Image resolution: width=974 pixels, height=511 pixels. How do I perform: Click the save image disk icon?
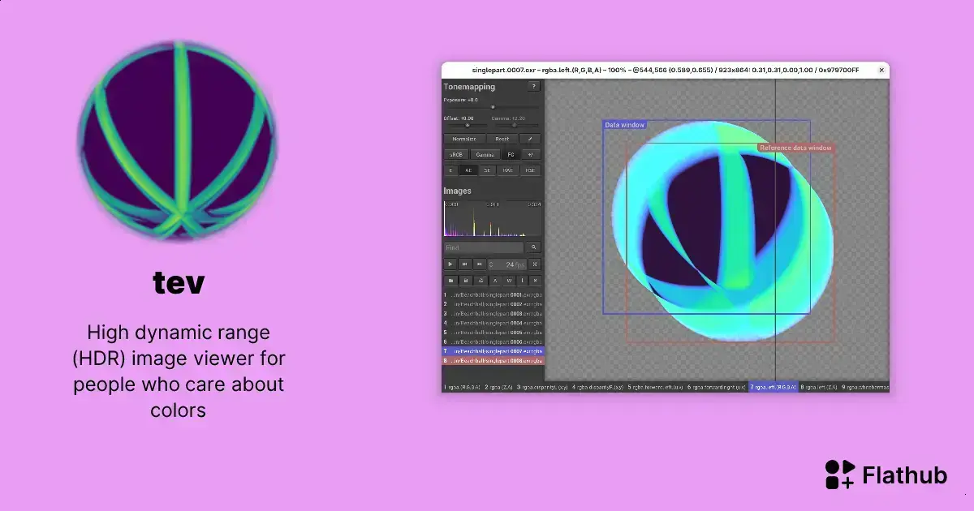coord(465,280)
